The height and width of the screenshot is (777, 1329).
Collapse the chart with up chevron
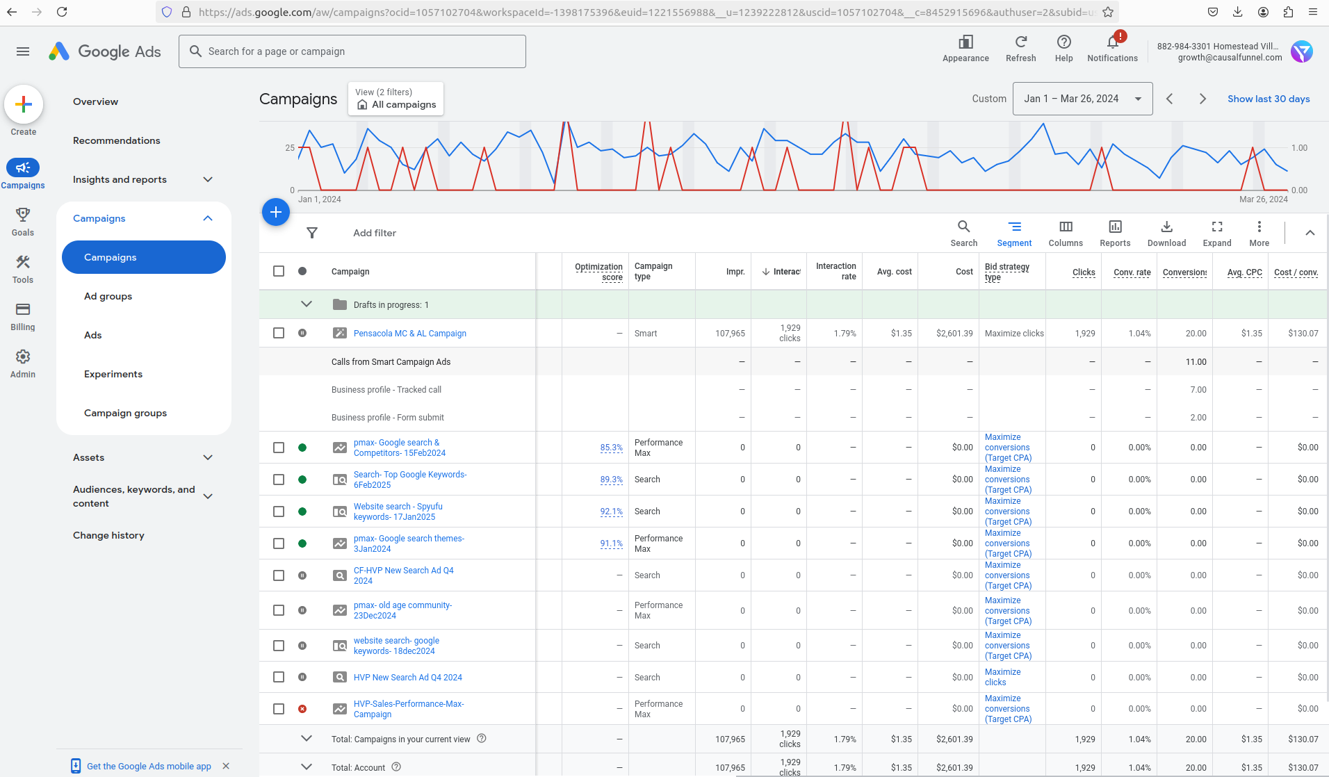[1310, 233]
